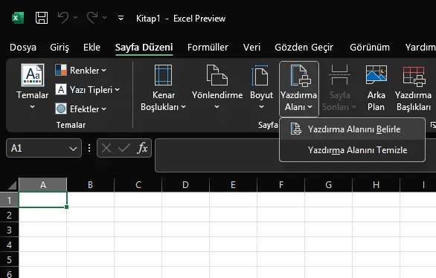Open the Temalar themes gallery icon
Image resolution: width=436 pixels, height=278 pixels.
[x=33, y=75]
